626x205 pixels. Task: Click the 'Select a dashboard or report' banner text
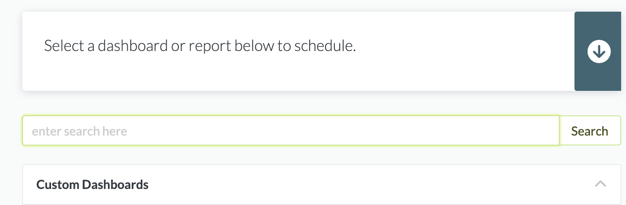200,46
